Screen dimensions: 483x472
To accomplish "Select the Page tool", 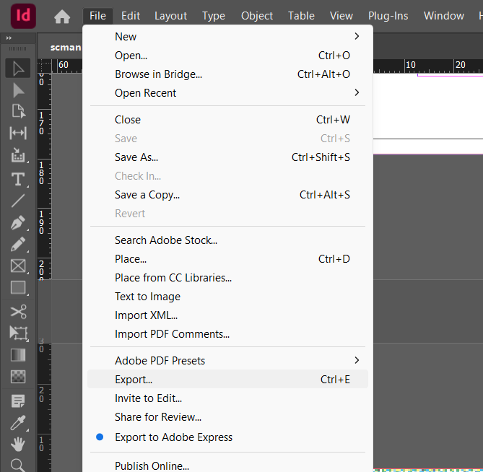I will click(x=18, y=111).
